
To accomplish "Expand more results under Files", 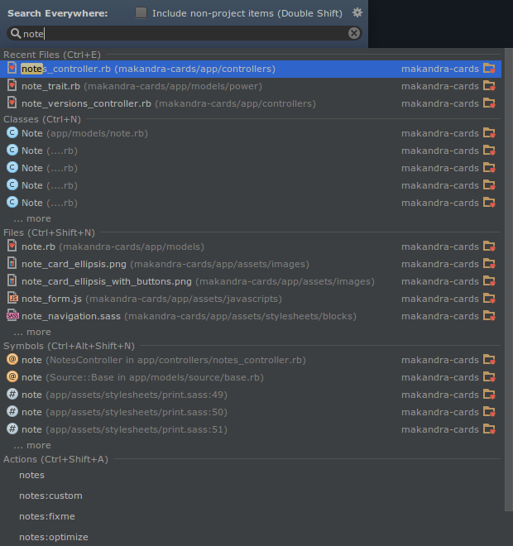I will click(32, 333).
